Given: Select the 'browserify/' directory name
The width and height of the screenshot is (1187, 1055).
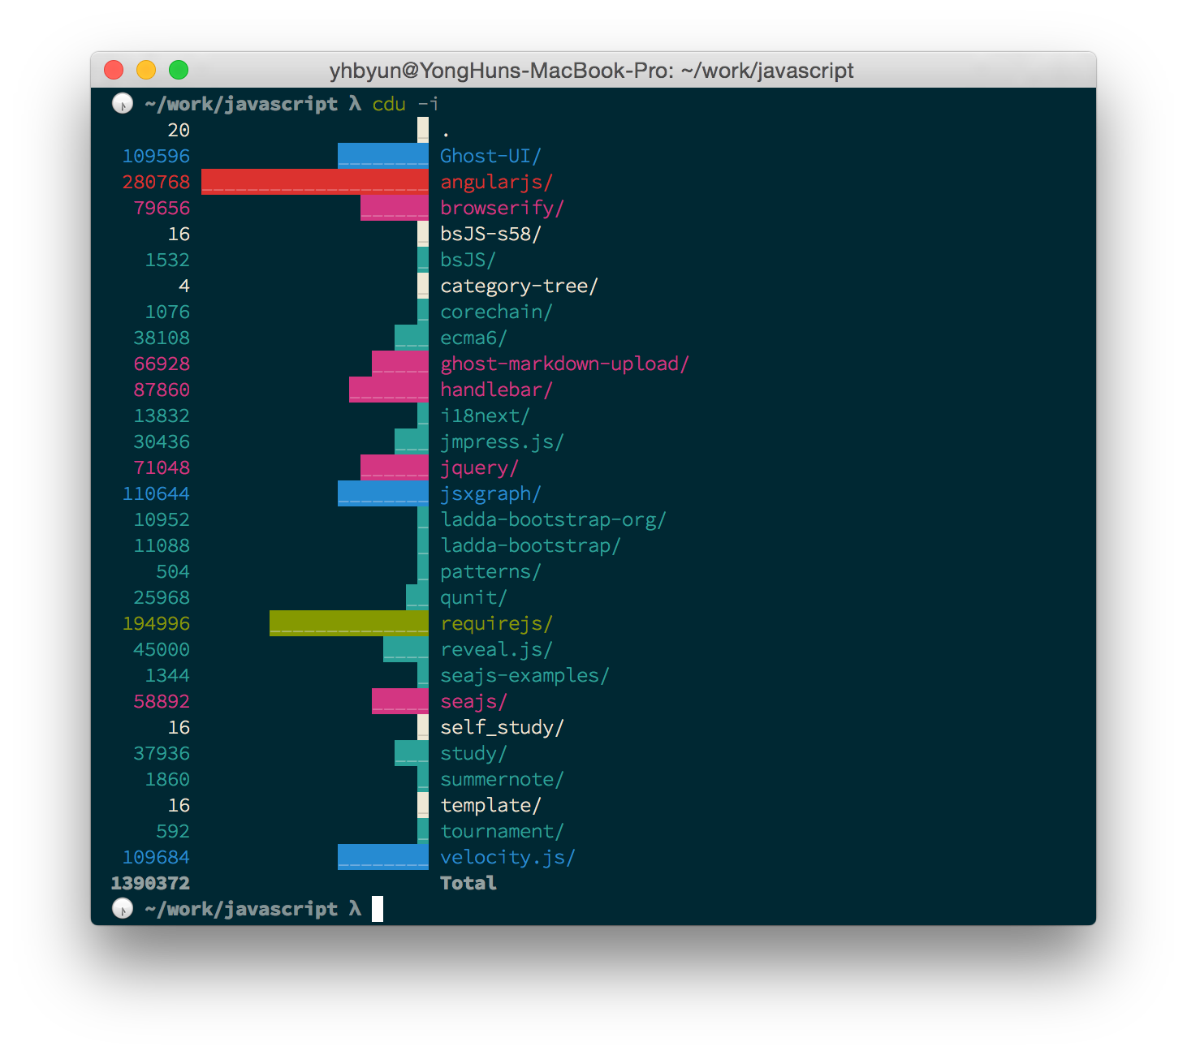Looking at the screenshot, I should tap(502, 208).
